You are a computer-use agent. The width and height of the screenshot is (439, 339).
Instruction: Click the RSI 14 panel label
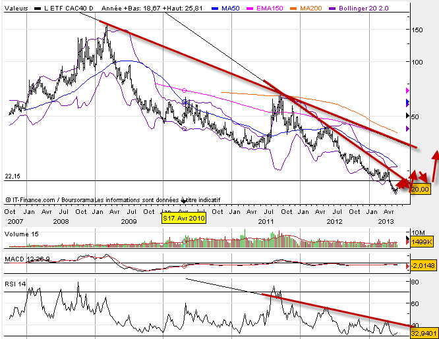click(x=15, y=283)
